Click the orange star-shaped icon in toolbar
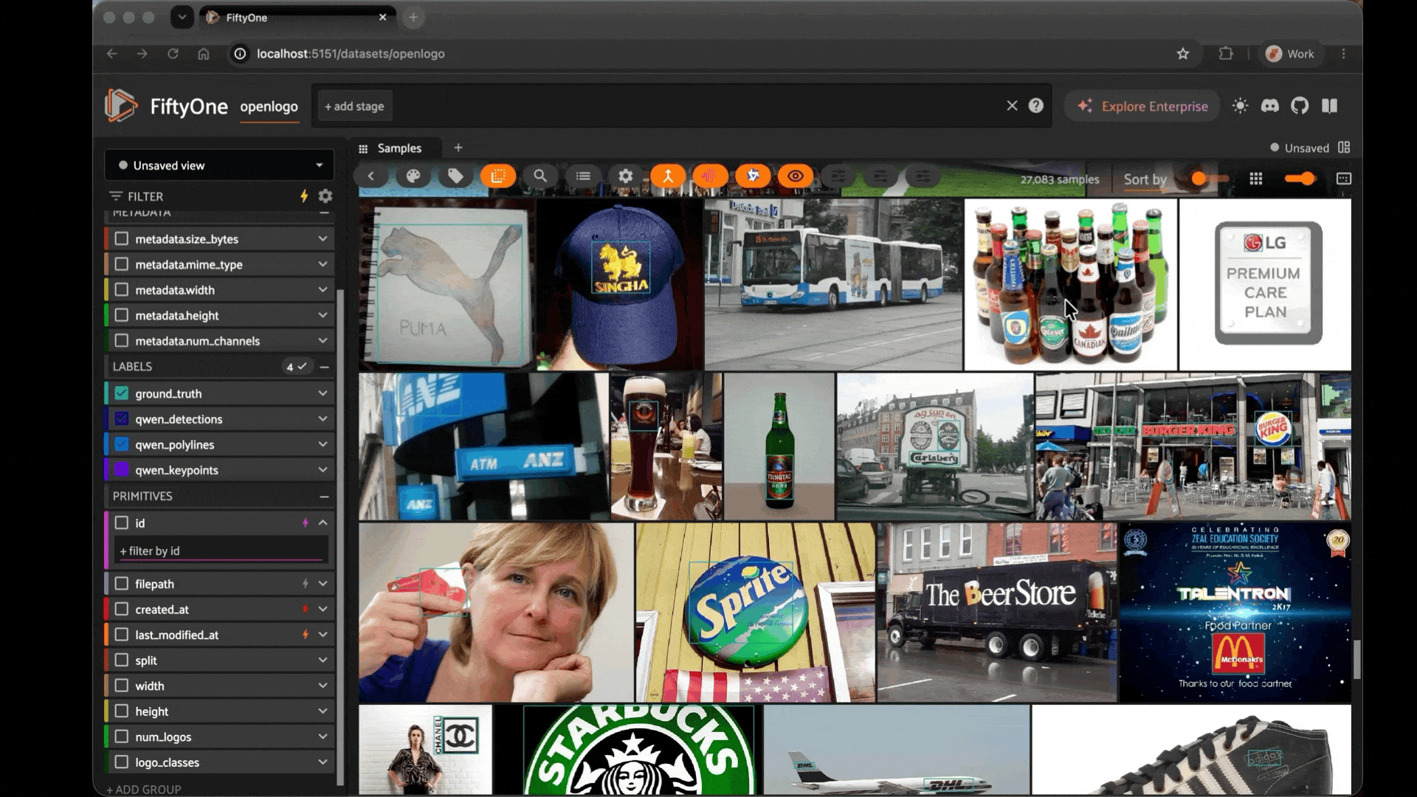Image resolution: width=1417 pixels, height=797 pixels. pyautogui.click(x=753, y=176)
